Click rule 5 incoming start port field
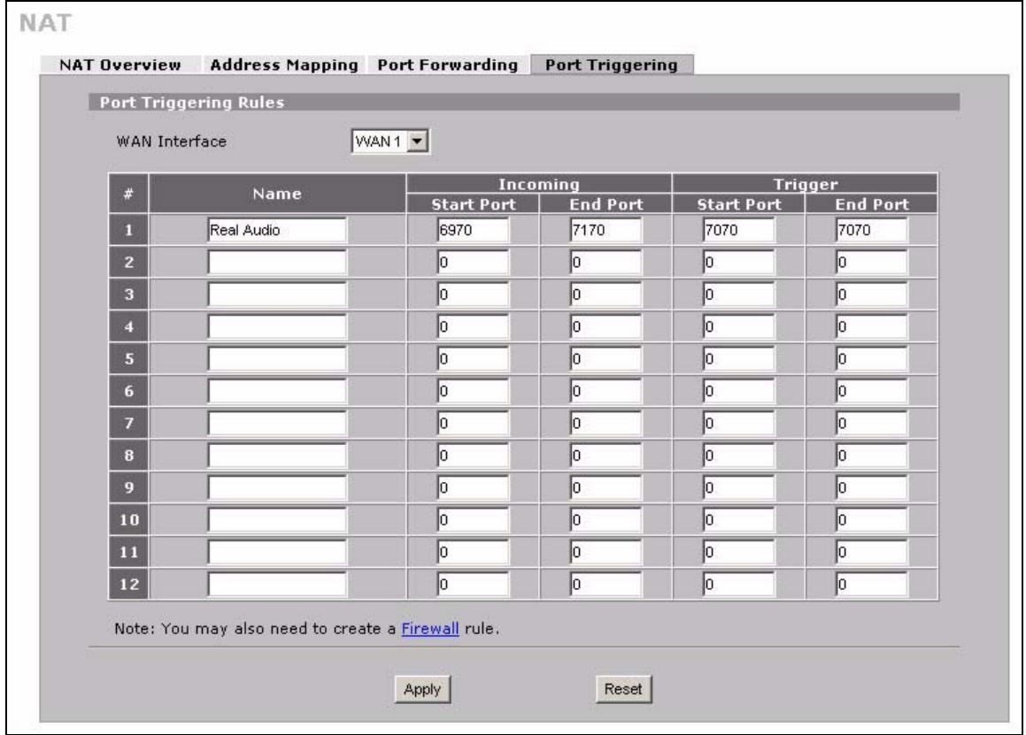The width and height of the screenshot is (1026, 735). pos(473,358)
